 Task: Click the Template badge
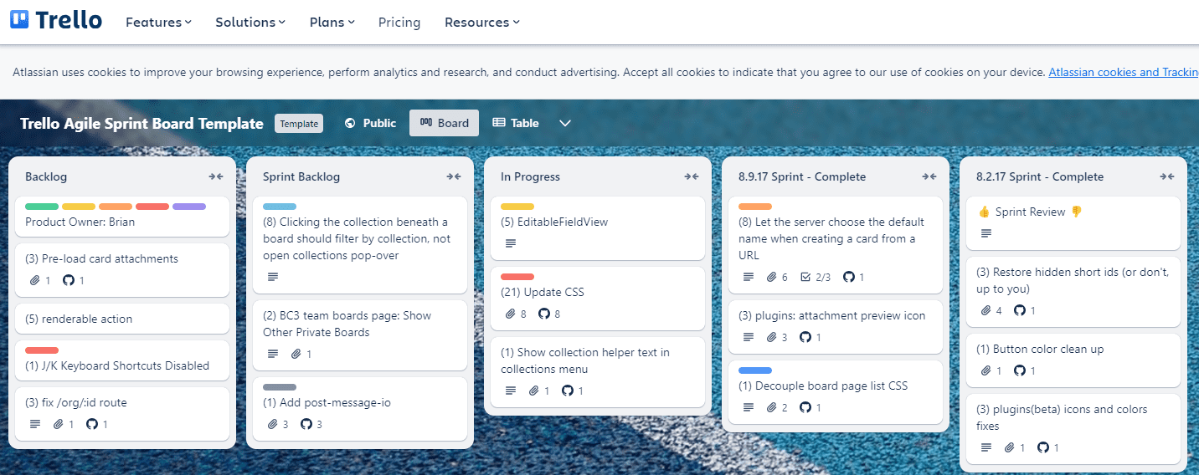point(299,124)
